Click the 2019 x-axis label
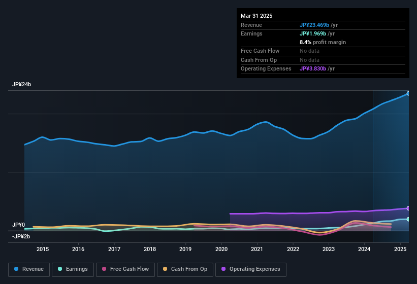The width and height of the screenshot is (417, 284). point(185,249)
